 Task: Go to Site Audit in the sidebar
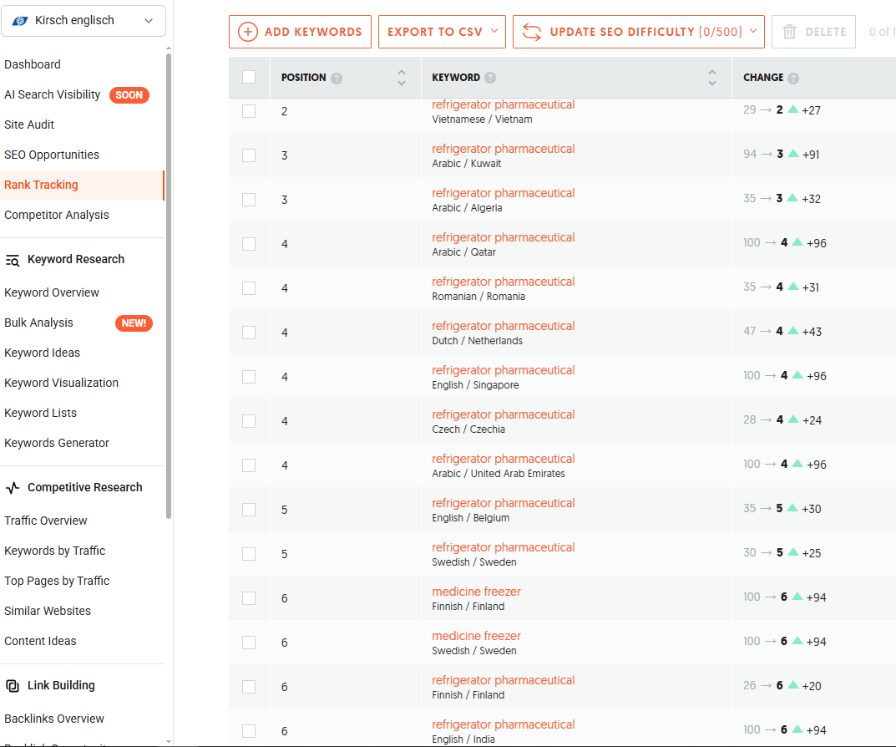(x=29, y=124)
